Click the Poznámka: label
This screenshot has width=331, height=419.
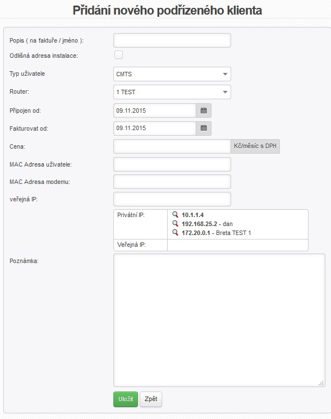(x=24, y=261)
